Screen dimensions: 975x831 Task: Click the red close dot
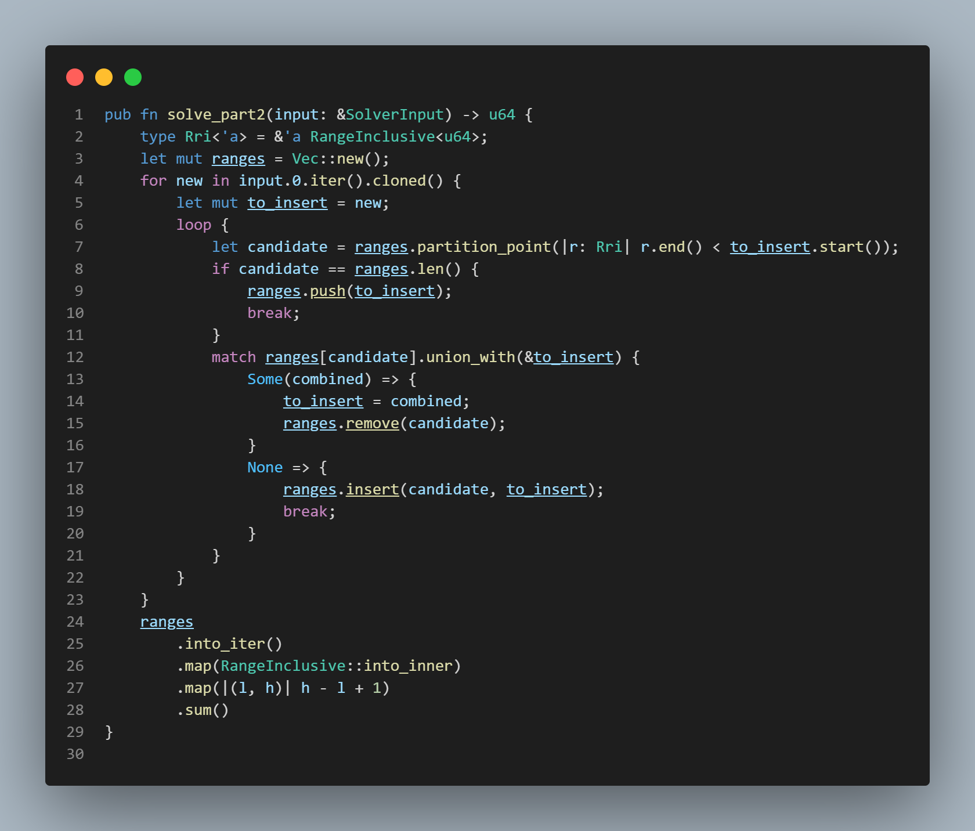click(x=75, y=77)
